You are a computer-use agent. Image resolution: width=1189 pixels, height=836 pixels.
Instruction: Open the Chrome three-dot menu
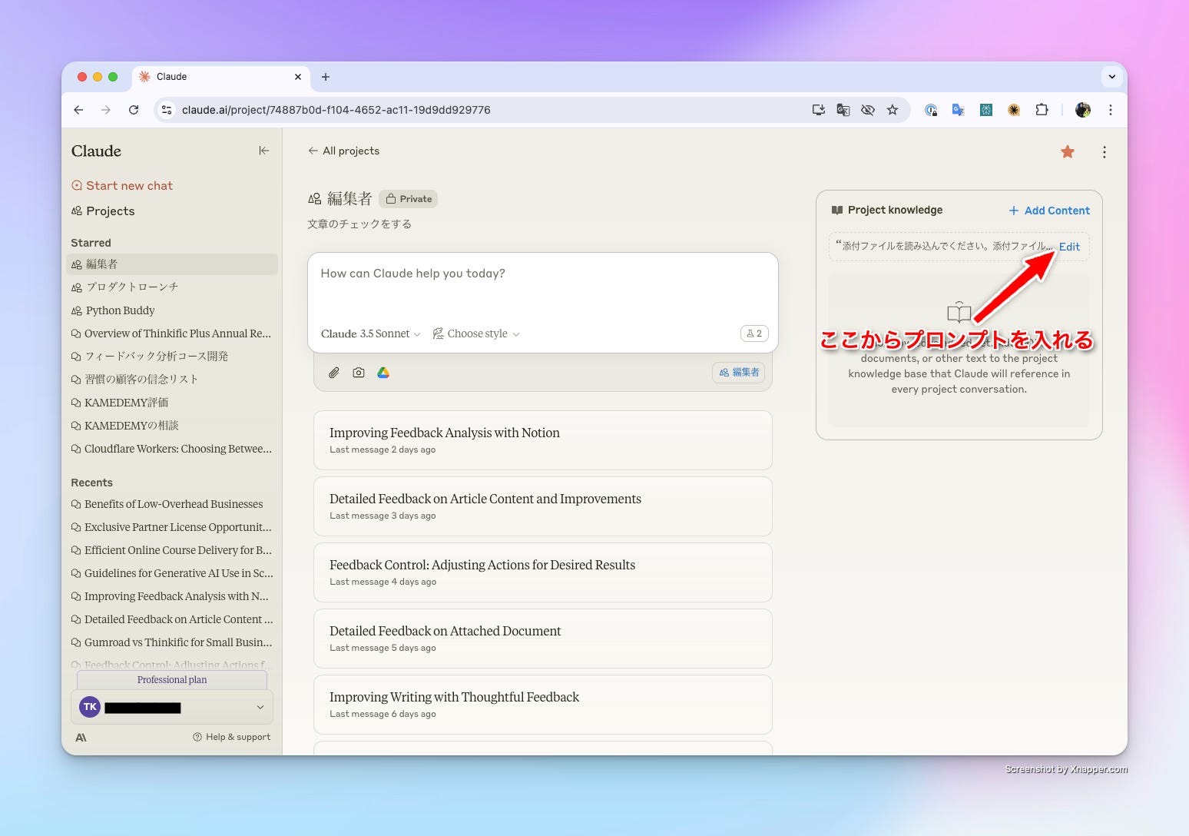1111,110
